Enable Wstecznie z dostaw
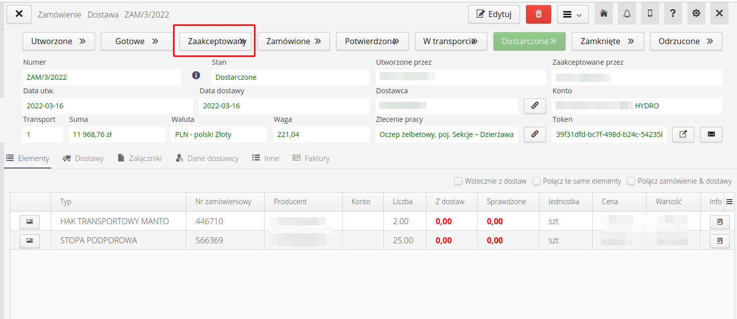This screenshot has width=737, height=319. click(x=458, y=181)
